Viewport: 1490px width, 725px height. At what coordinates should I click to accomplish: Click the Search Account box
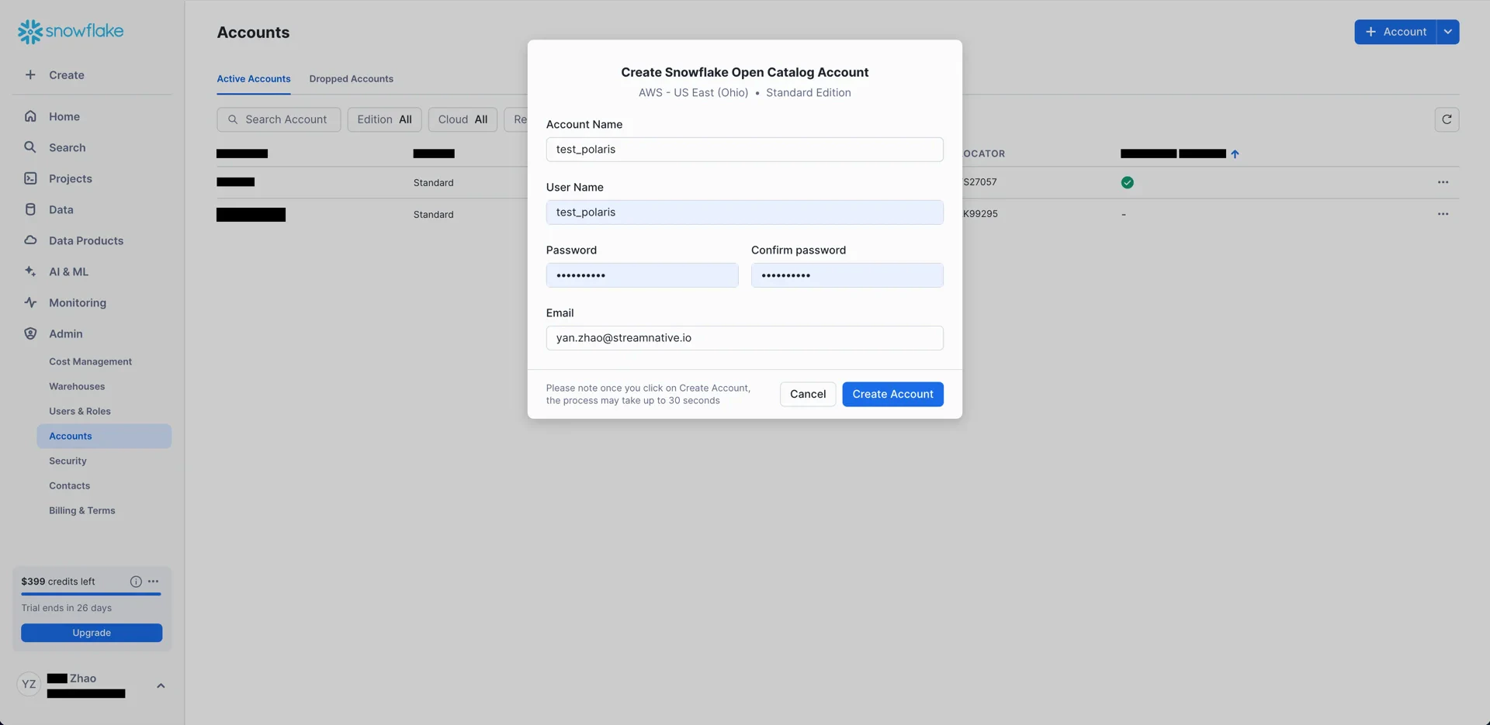point(279,119)
